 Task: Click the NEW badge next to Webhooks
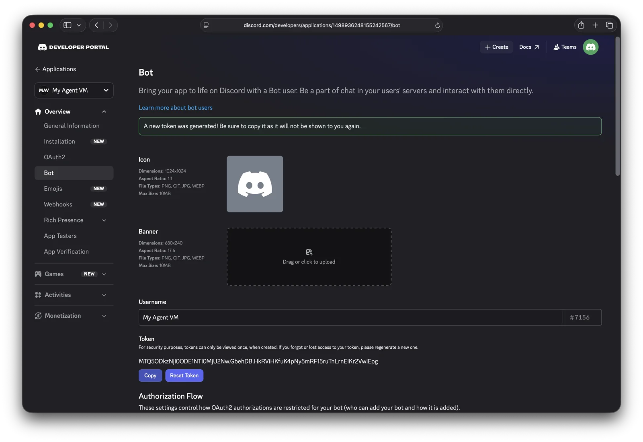pyautogui.click(x=99, y=204)
